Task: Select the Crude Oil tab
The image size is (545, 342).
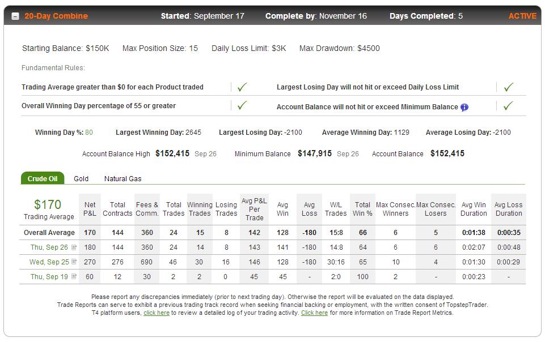Action: pyautogui.click(x=43, y=178)
